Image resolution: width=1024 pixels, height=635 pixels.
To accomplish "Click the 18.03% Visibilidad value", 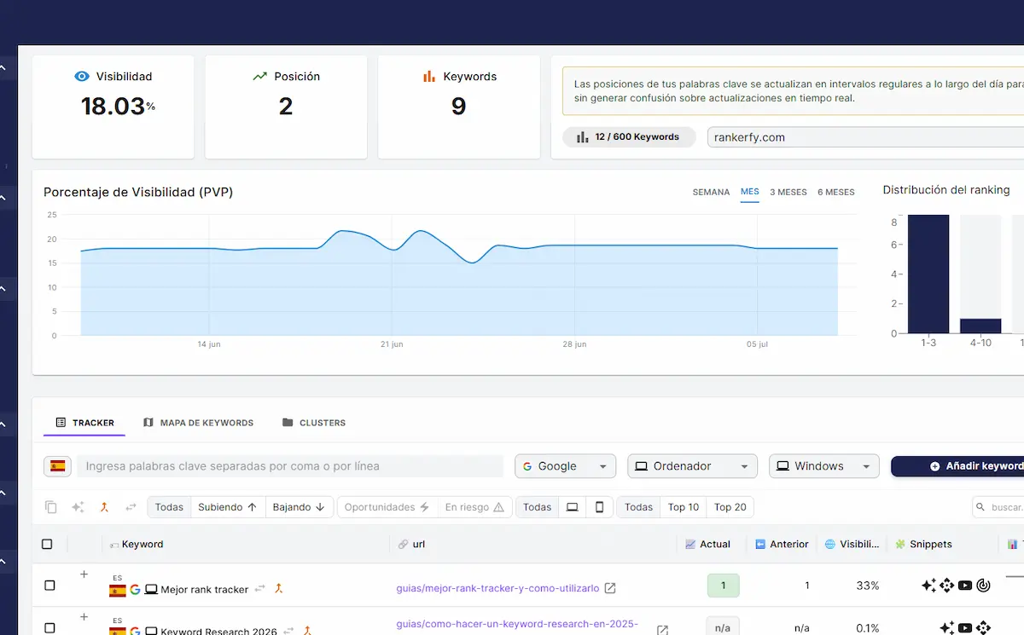I will 118,106.
